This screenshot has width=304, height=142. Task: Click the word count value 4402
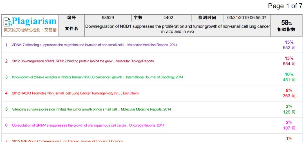168,18
